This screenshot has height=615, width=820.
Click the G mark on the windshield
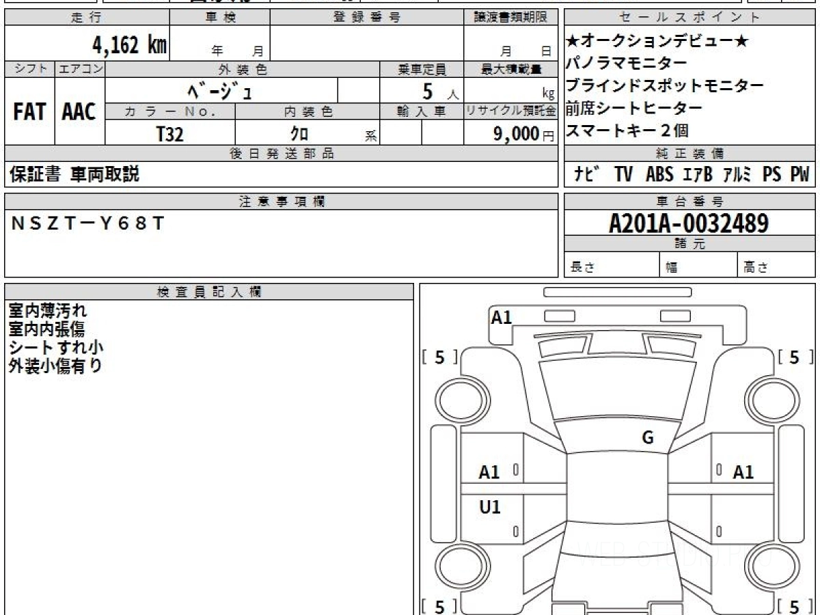pos(648,438)
